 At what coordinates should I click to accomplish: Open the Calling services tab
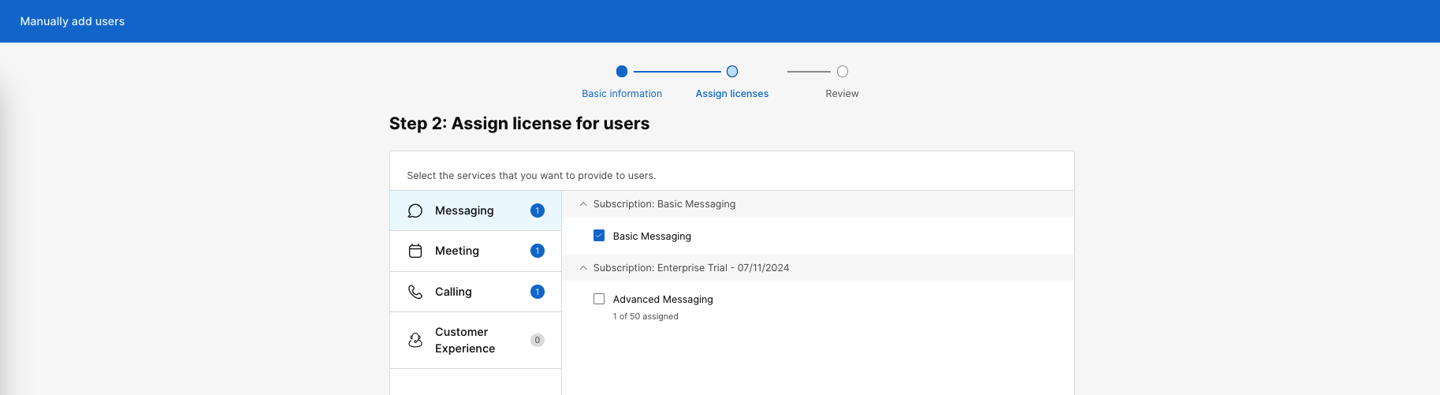[x=453, y=292]
